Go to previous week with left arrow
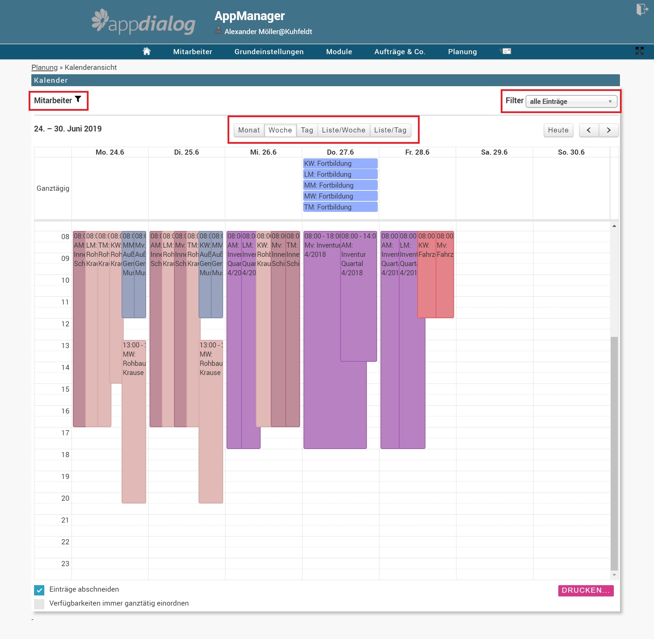The width and height of the screenshot is (654, 639). (589, 130)
